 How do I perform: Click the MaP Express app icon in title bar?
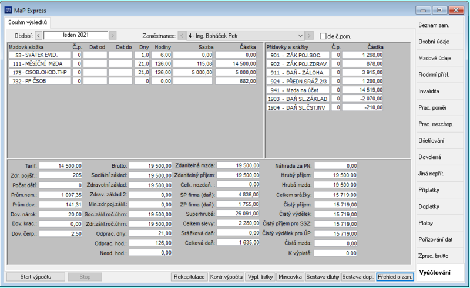pos(8,11)
